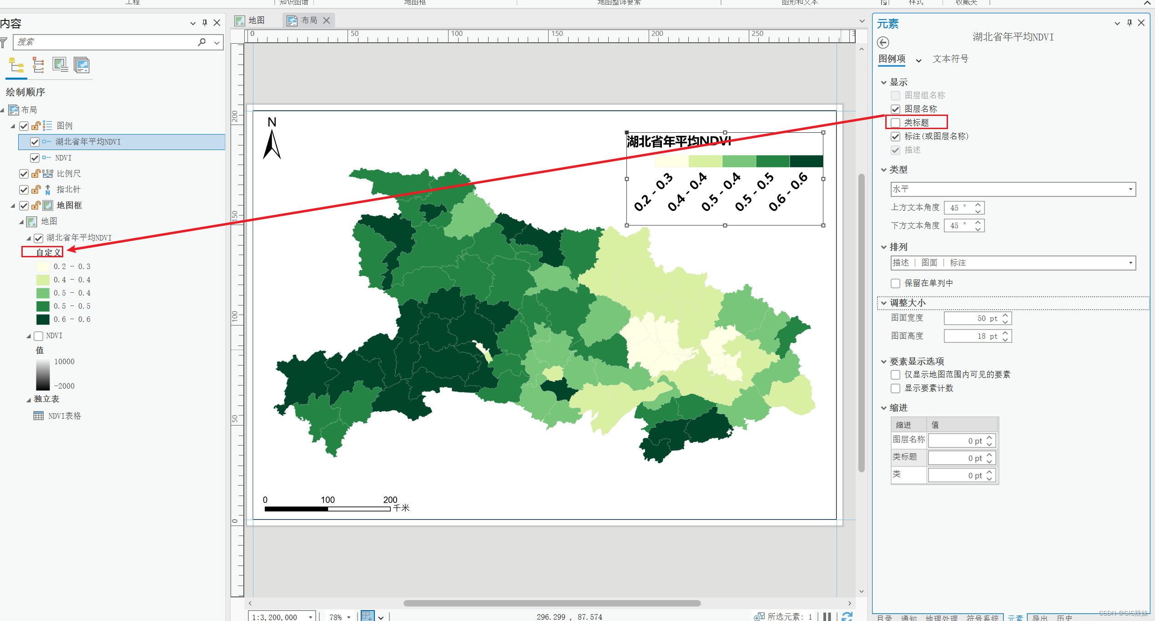Uncheck 标注(或图层名称) display option

[x=895, y=136]
